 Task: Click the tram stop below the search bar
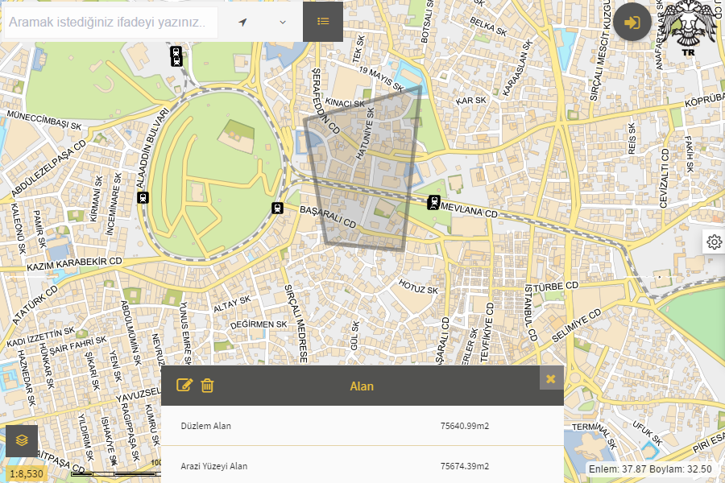tap(176, 56)
